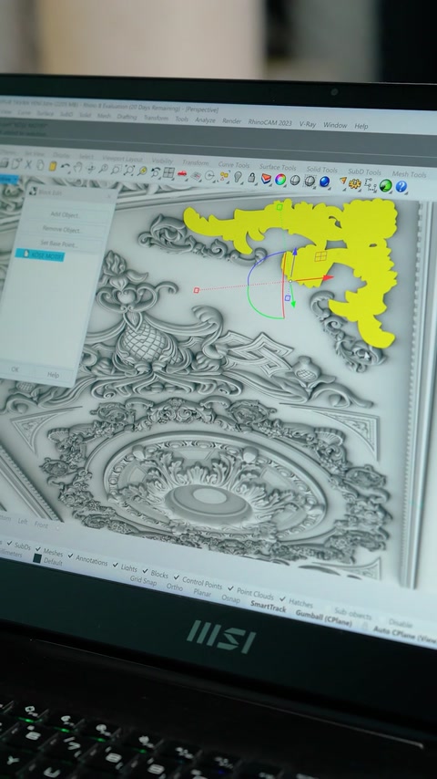Viewport: 437px width, 779px height.
Task: Toggle SmartTrack in status bar
Action: (x=269, y=608)
